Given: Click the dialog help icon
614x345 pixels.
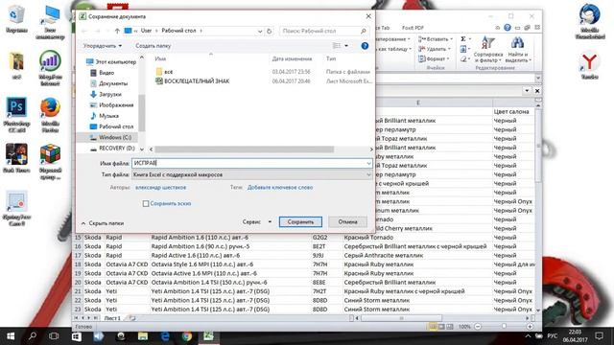Looking at the screenshot, I should point(365,46).
